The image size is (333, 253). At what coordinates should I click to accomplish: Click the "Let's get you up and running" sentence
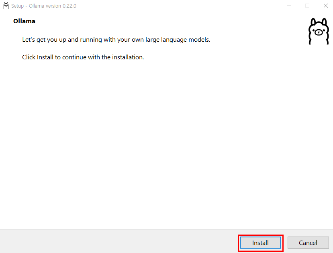coord(116,40)
